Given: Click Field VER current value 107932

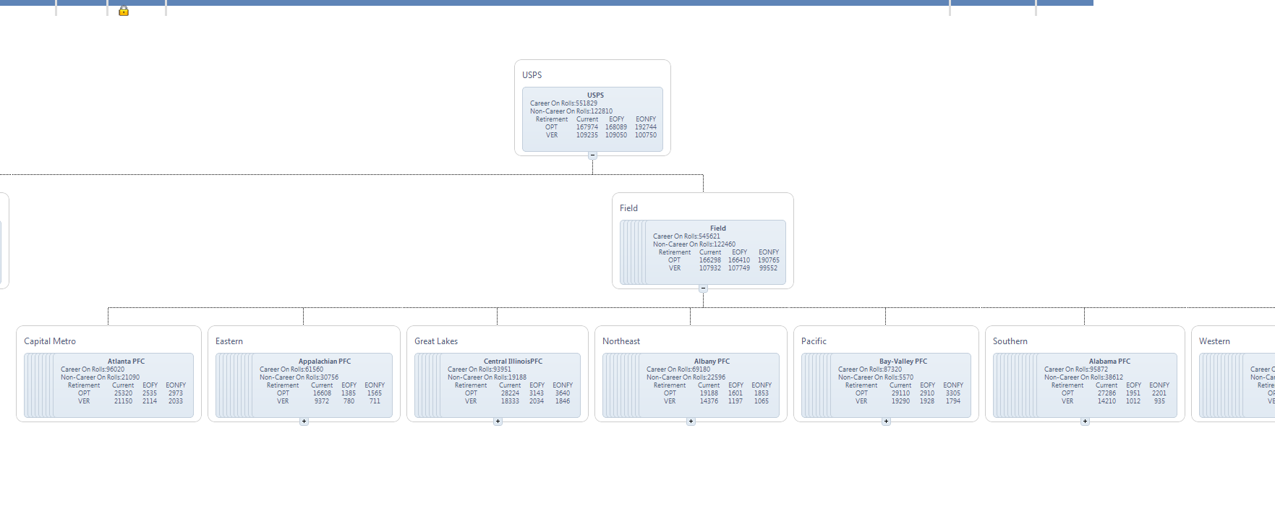Looking at the screenshot, I should [x=710, y=268].
